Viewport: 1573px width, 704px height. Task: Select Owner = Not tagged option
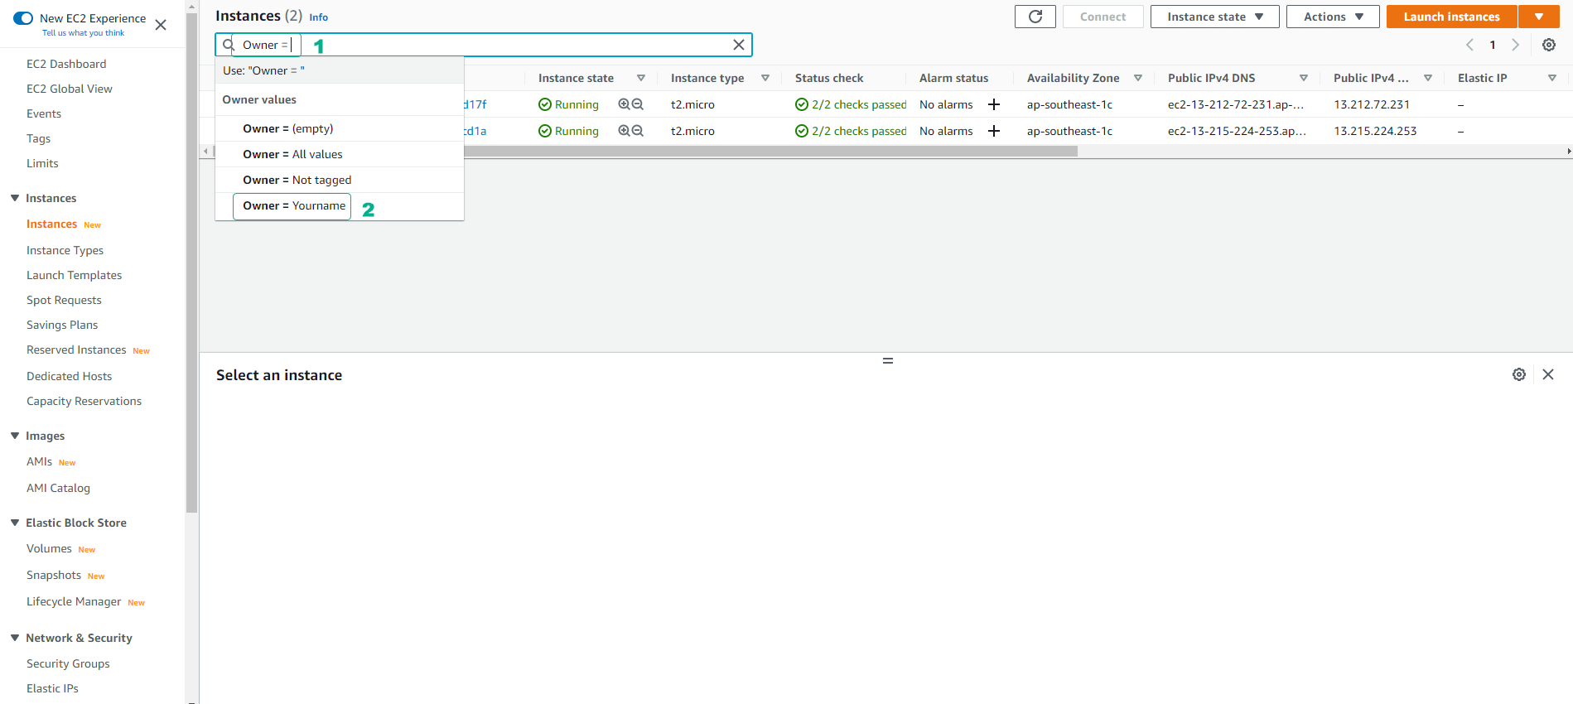pyautogui.click(x=340, y=180)
